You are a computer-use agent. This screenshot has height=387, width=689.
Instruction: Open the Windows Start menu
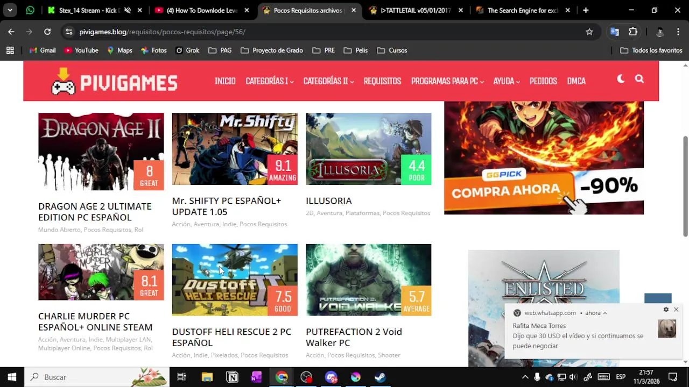tap(12, 377)
